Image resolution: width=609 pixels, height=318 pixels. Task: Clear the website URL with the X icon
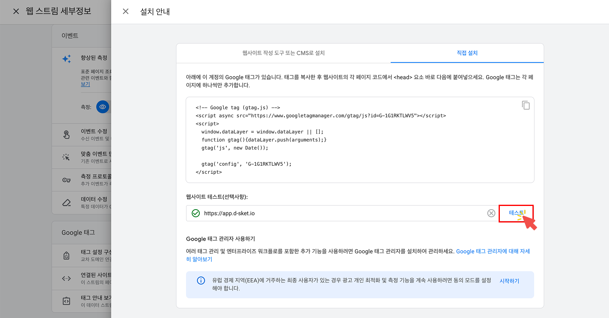[491, 213]
